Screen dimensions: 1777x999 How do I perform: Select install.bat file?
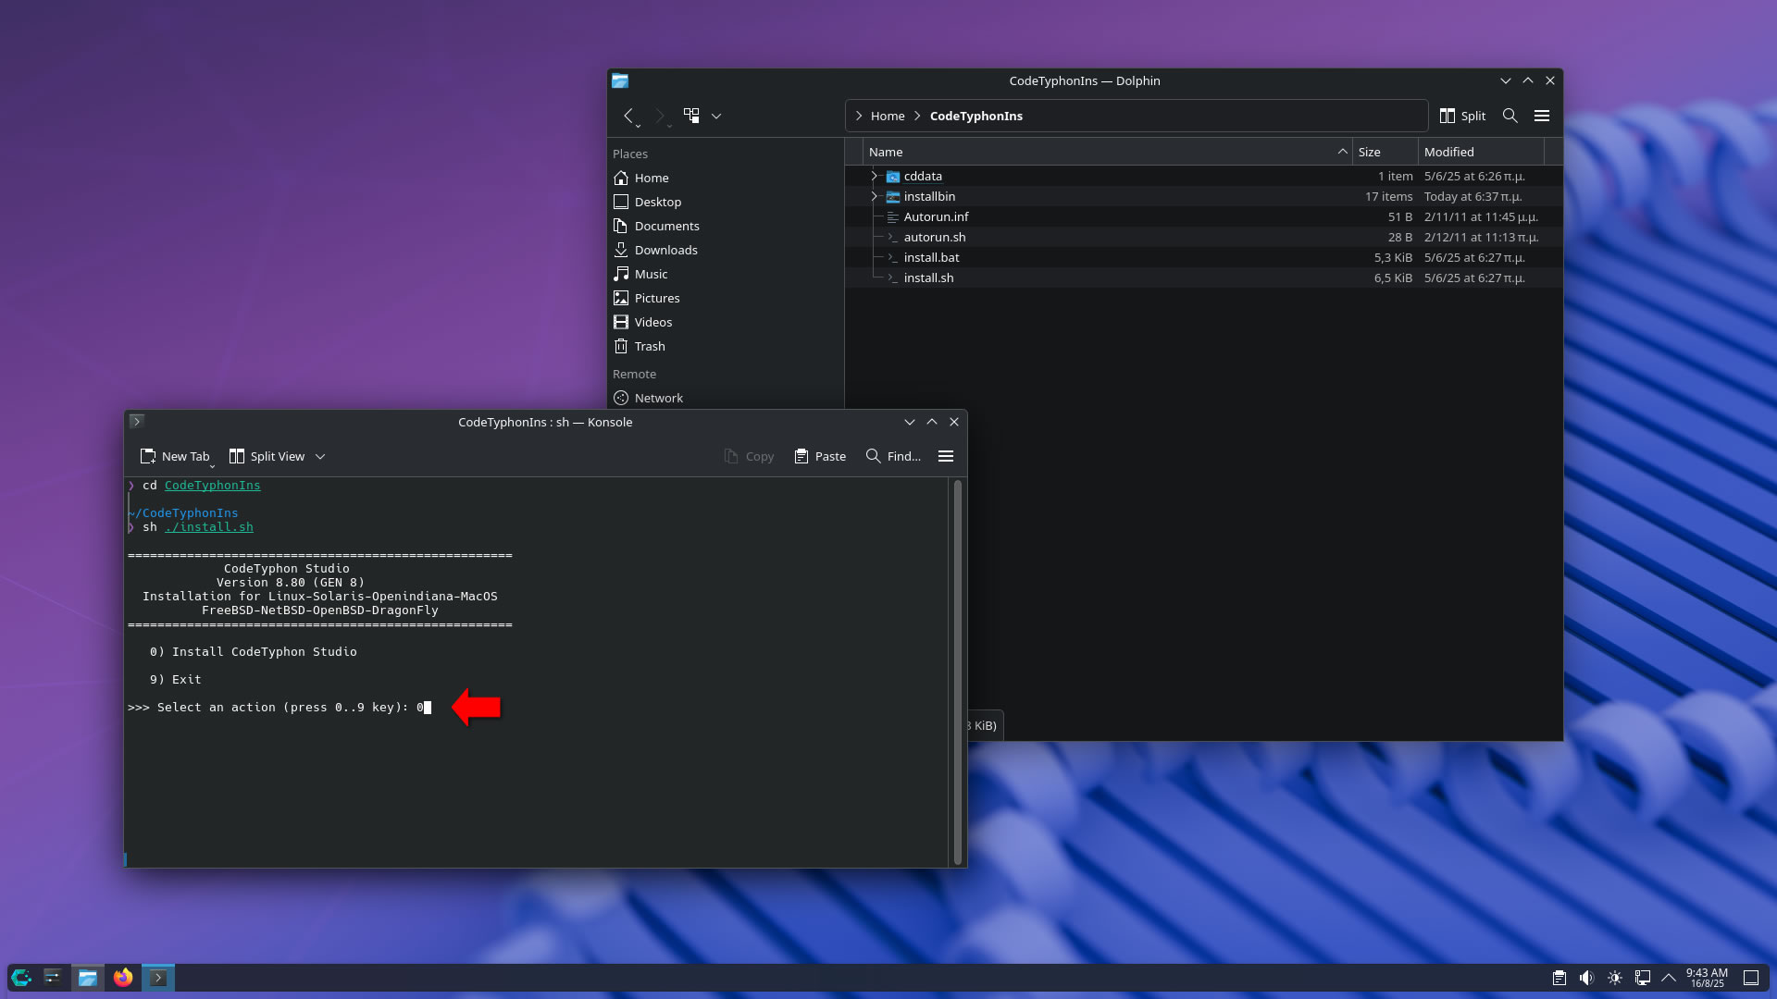(x=931, y=257)
